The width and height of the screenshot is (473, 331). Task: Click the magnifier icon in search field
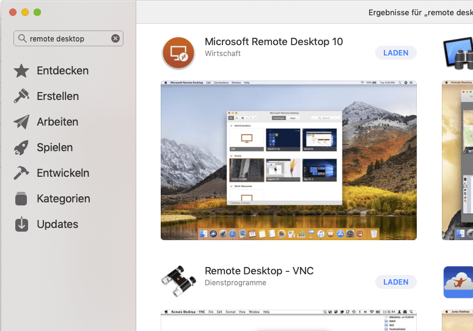(23, 38)
